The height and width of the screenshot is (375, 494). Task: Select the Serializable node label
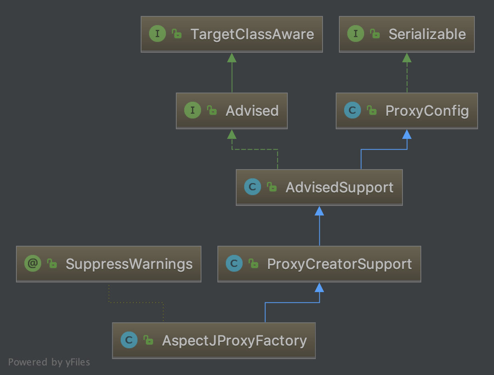point(427,34)
